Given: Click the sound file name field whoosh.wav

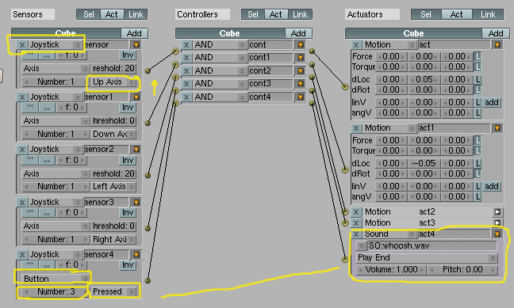Looking at the screenshot, I should click(x=432, y=245).
